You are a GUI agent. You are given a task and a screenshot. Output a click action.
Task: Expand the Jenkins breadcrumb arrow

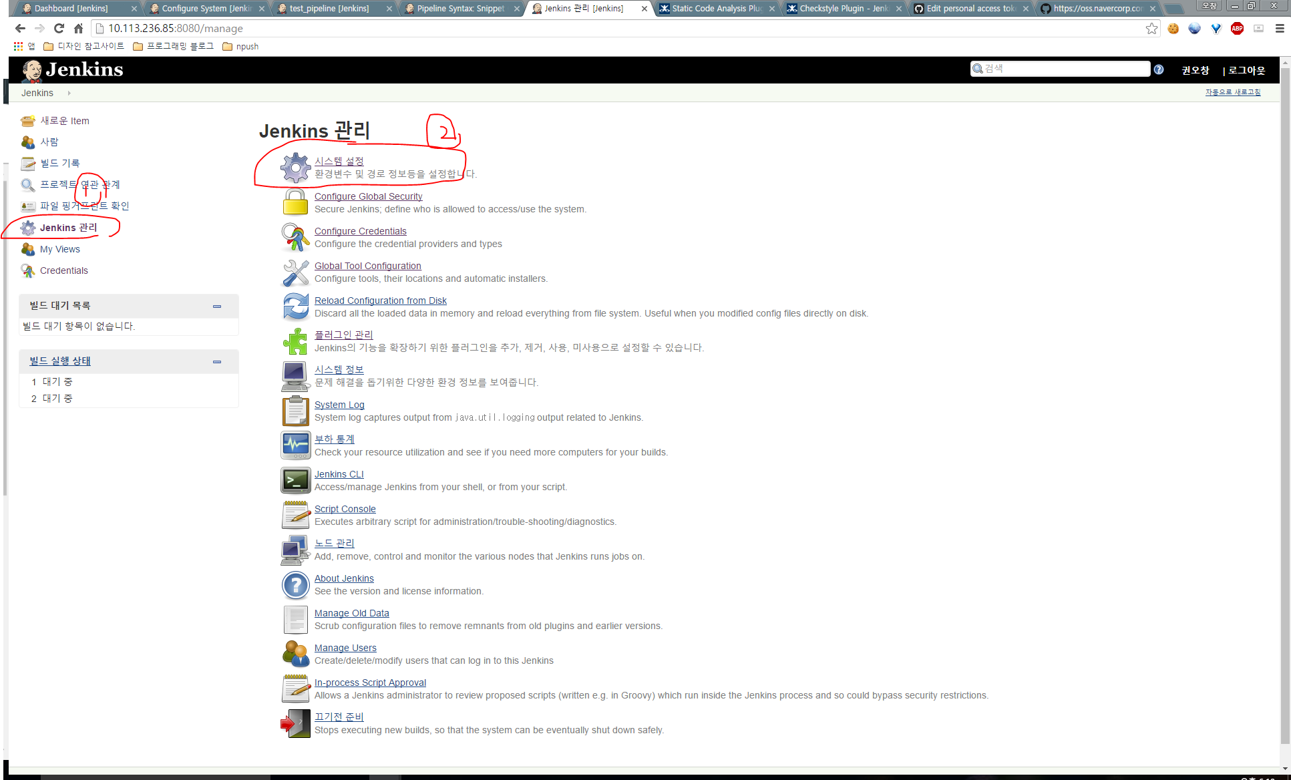[69, 93]
